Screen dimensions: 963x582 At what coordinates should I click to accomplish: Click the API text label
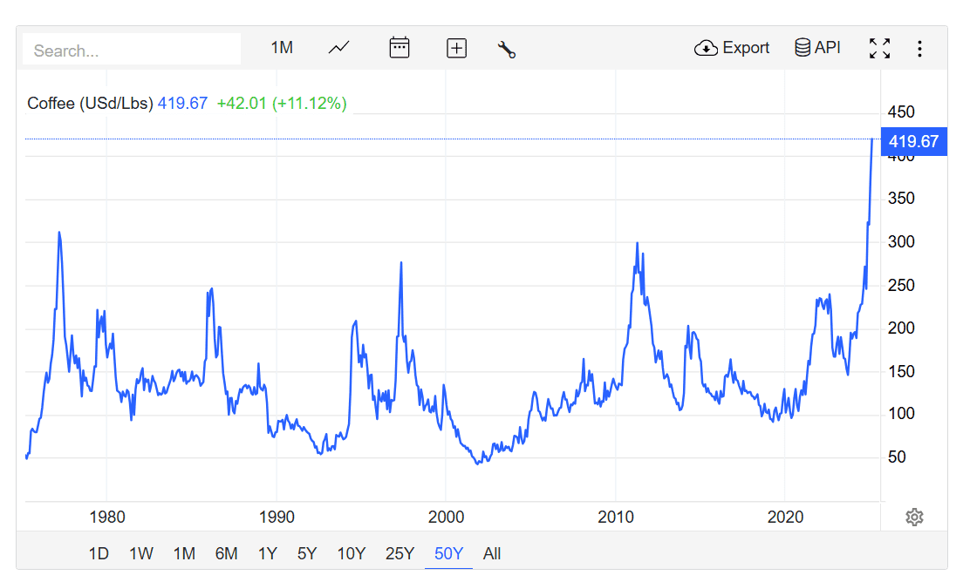pos(827,47)
